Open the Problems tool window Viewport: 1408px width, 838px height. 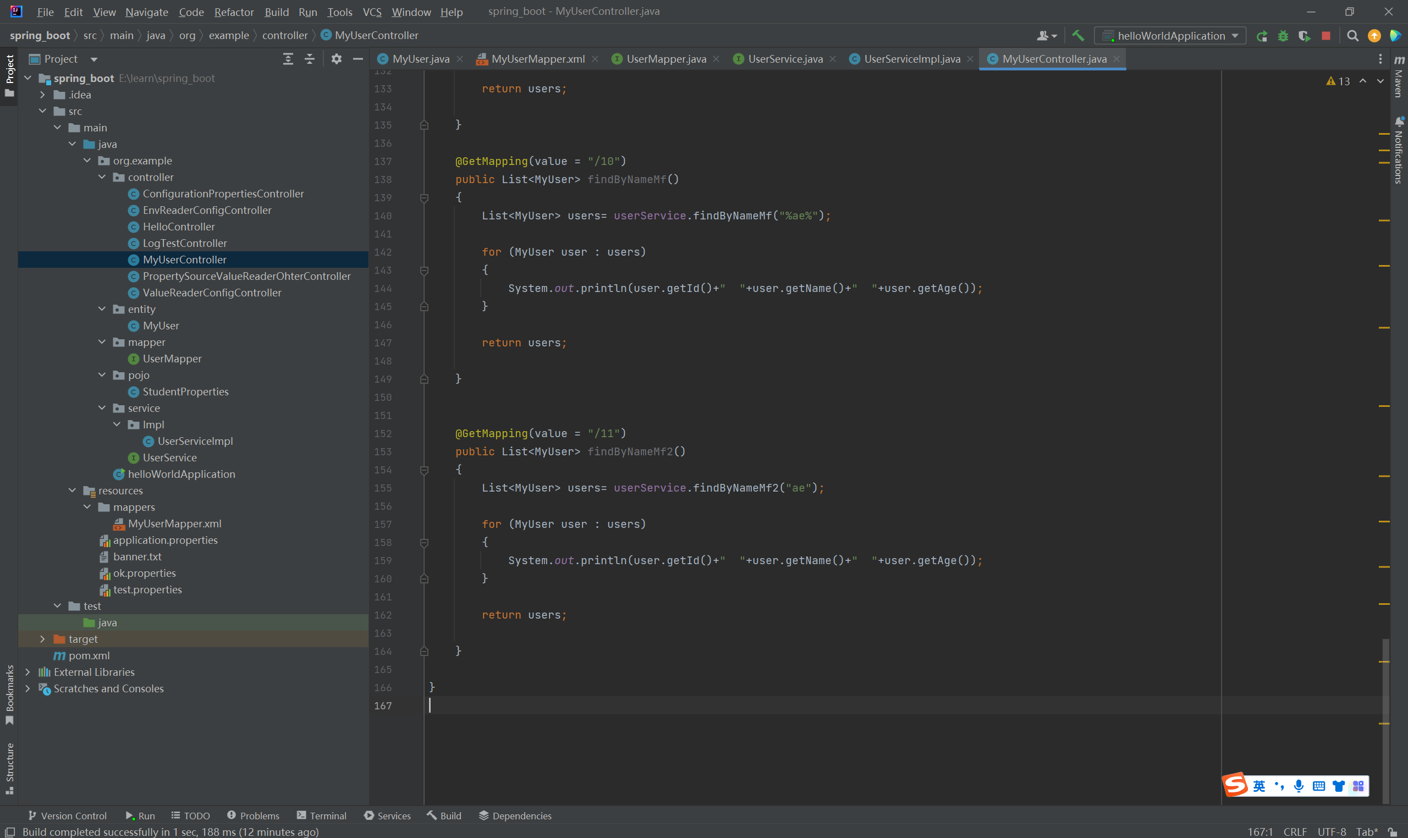click(253, 815)
